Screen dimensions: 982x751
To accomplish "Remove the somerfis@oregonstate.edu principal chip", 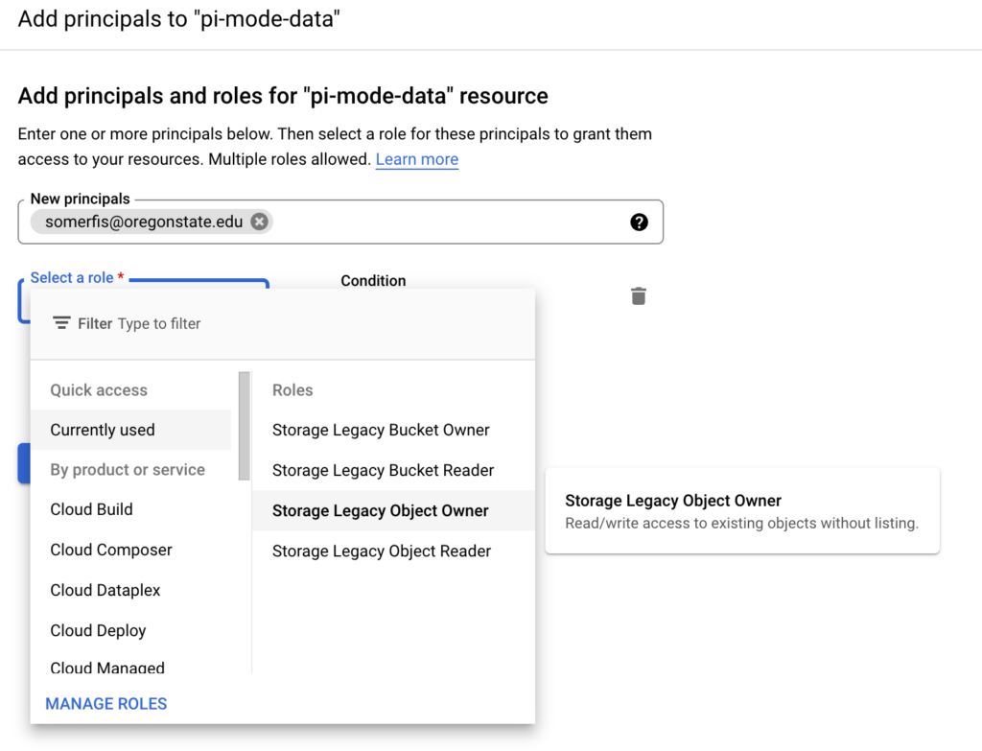I will pyautogui.click(x=259, y=222).
